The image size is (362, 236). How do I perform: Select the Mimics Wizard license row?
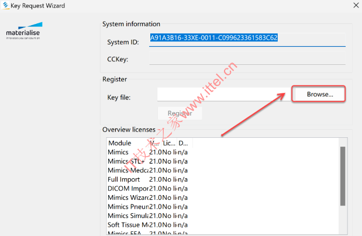[148, 197]
